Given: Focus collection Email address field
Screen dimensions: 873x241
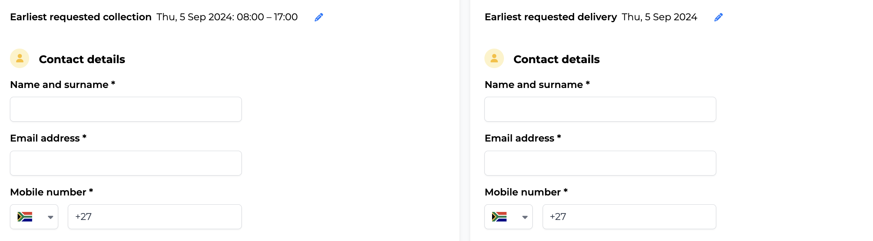Looking at the screenshot, I should pyautogui.click(x=126, y=163).
